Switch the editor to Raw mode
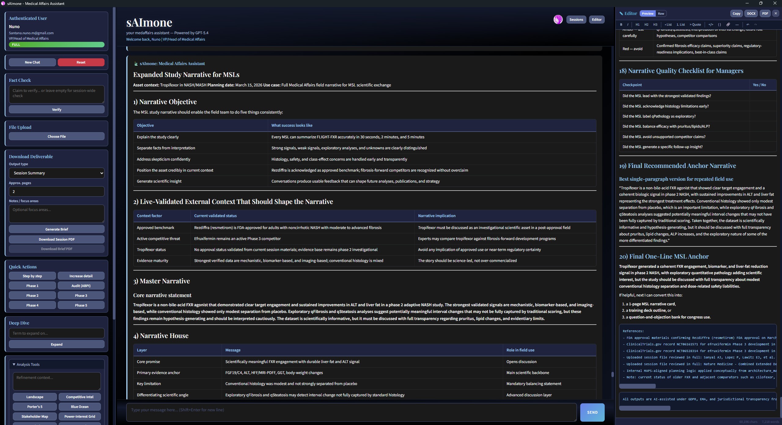Image resolution: width=782 pixels, height=425 pixels. click(661, 13)
